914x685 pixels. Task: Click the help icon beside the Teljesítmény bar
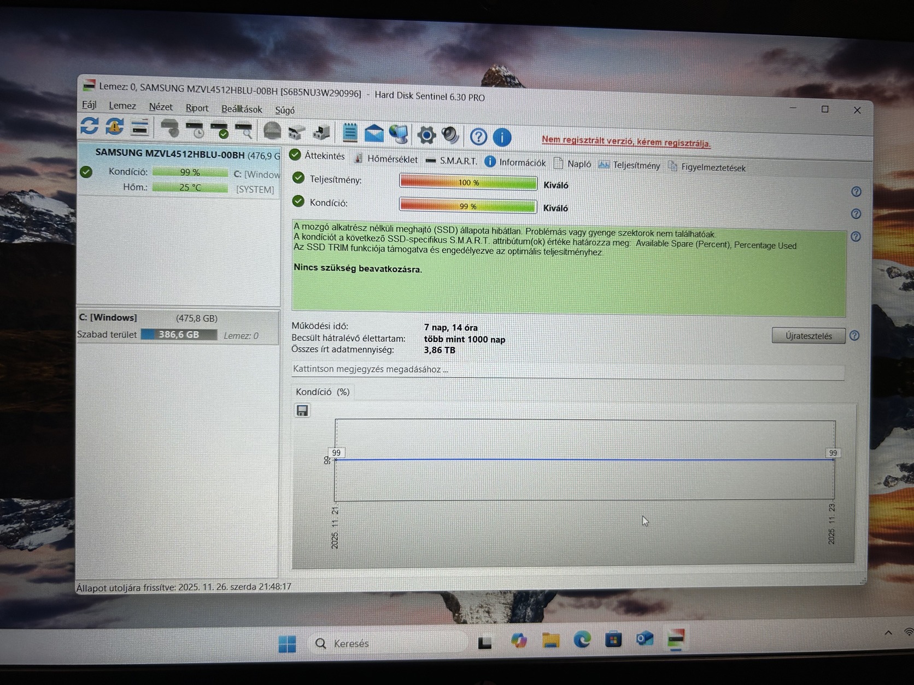856,192
